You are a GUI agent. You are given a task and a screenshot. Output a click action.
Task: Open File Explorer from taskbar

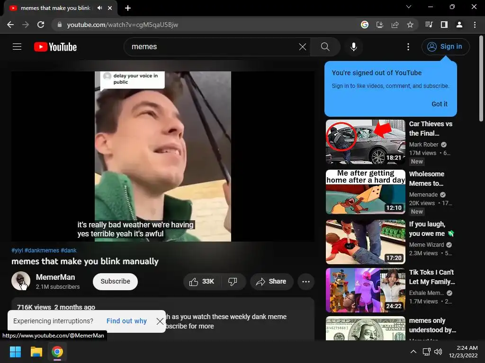[36, 352]
